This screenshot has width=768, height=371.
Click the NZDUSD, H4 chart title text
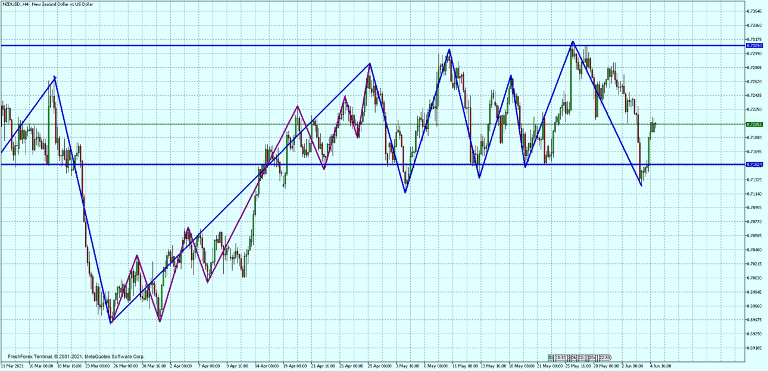click(48, 4)
